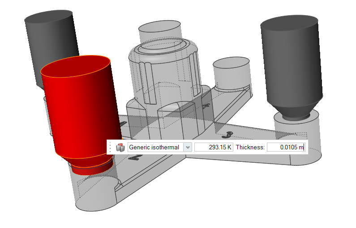This screenshot has width=356, height=228.
Task: Click the material cubes icon in microdialog
Action: (x=120, y=148)
